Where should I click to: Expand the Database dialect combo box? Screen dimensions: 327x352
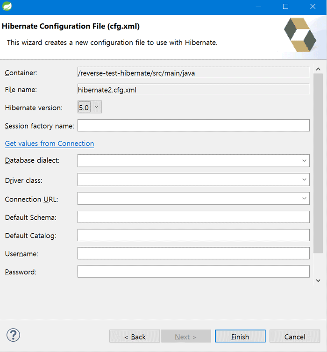point(304,161)
